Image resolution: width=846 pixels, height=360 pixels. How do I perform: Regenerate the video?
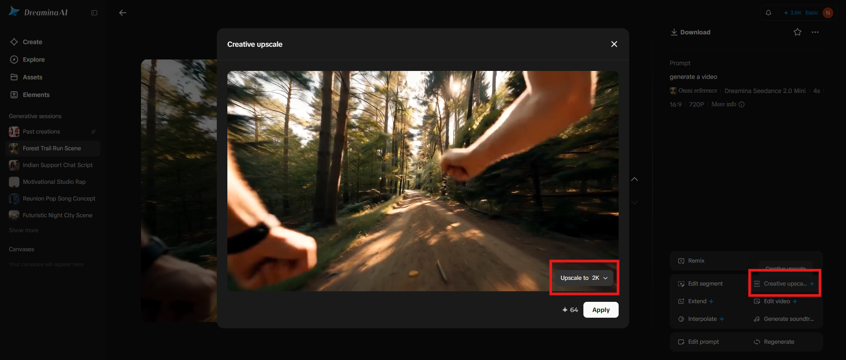[x=774, y=342]
